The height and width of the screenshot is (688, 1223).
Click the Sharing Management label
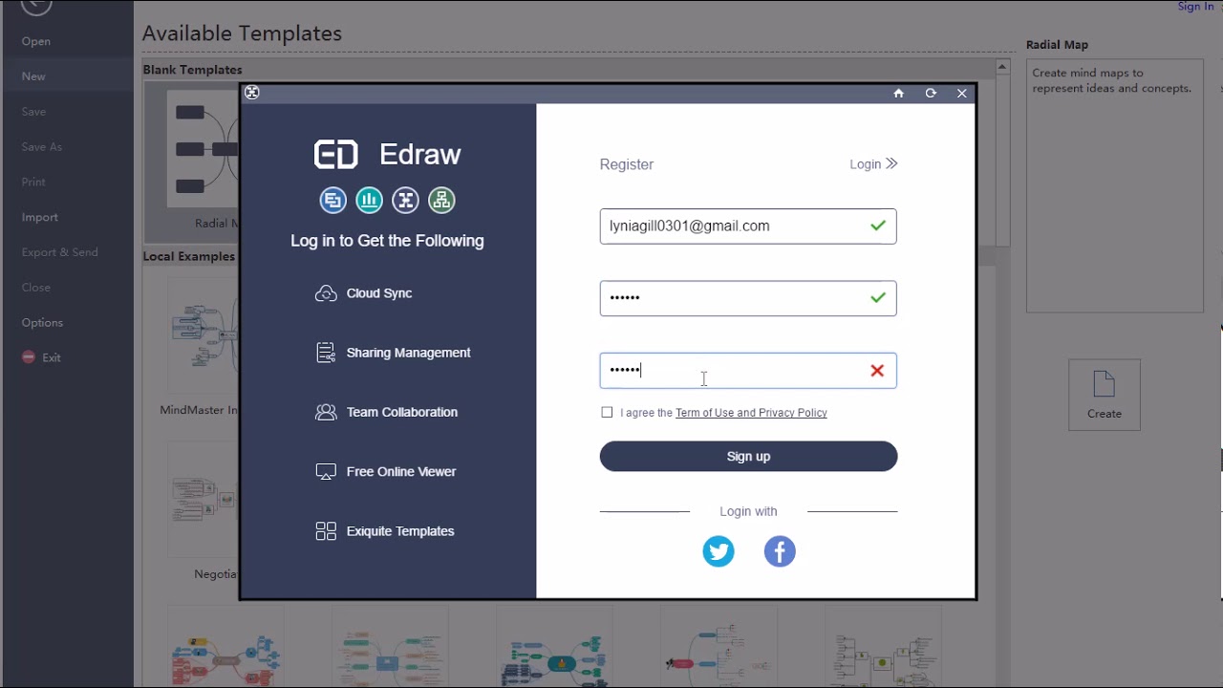[x=408, y=353]
